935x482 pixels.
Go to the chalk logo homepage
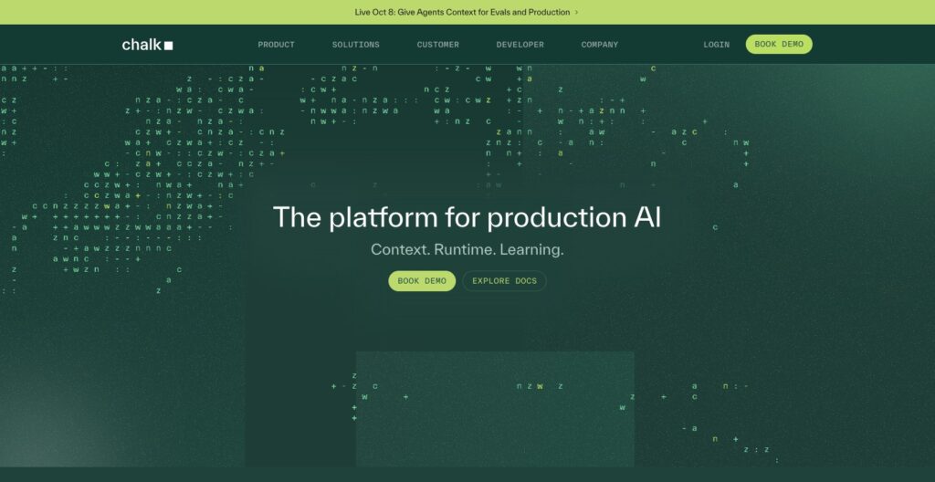click(147, 45)
